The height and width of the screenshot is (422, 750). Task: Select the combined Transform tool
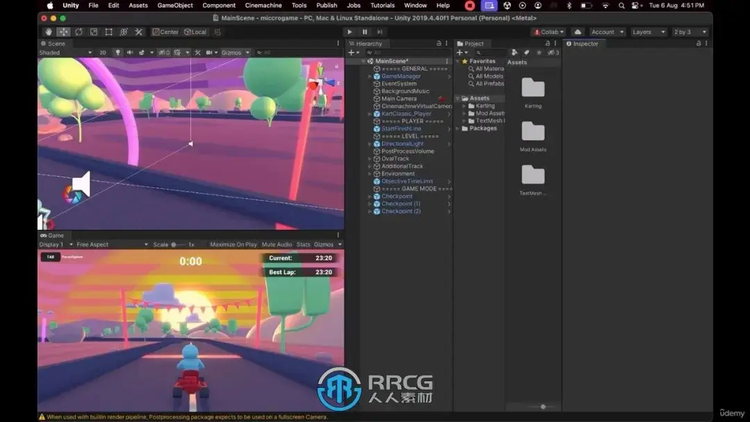coord(124,32)
